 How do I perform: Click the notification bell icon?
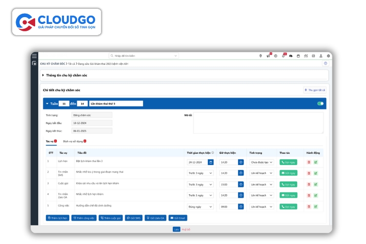tap(284, 56)
